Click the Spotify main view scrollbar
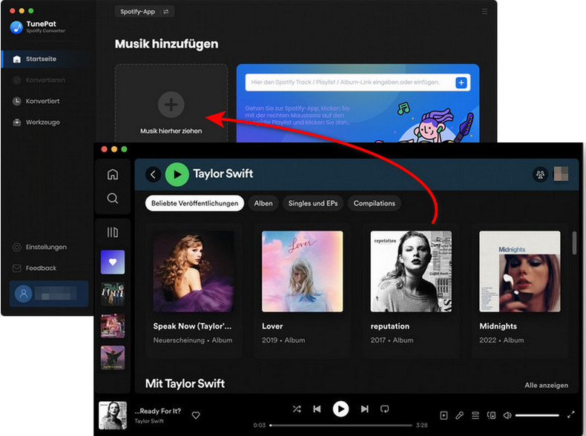586x436 pixels. click(x=574, y=243)
